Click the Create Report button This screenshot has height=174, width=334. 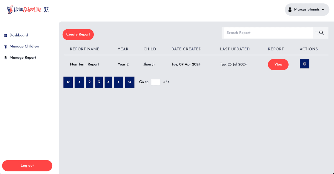(78, 34)
